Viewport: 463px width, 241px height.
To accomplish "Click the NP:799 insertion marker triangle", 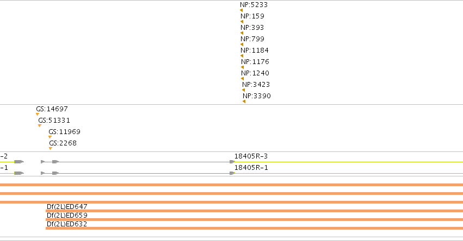I will point(242,45).
